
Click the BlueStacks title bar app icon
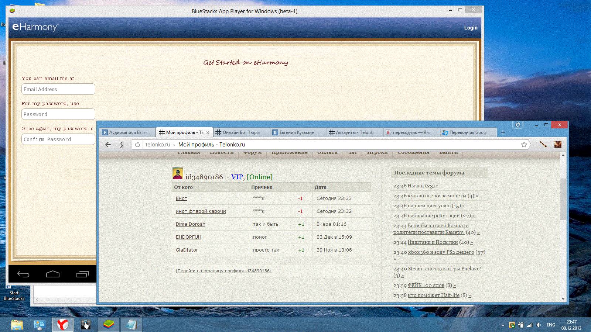[12, 11]
